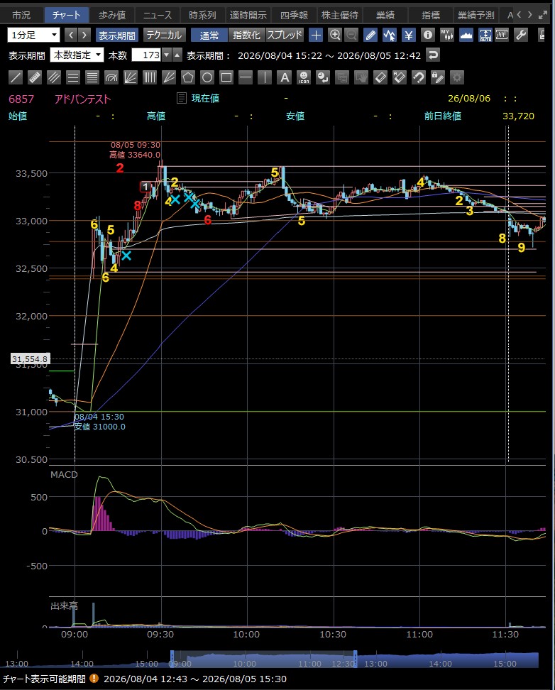
Task: Expand the bar count dropdown arrow
Action: click(166, 55)
